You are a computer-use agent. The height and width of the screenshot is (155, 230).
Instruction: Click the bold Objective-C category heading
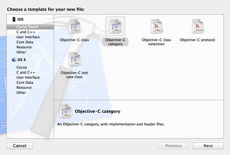pos(97,111)
